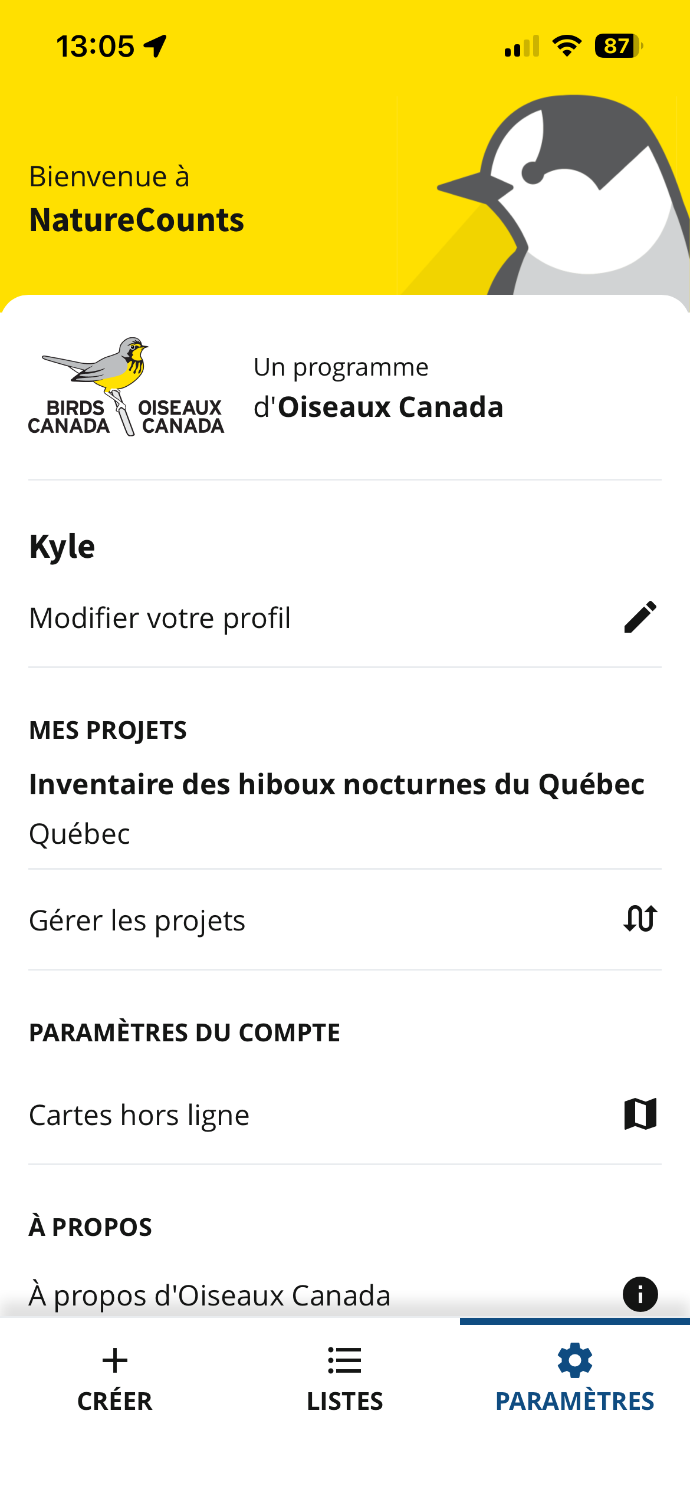Tap the pencil edit profile icon
The height and width of the screenshot is (1493, 690).
pos(640,617)
